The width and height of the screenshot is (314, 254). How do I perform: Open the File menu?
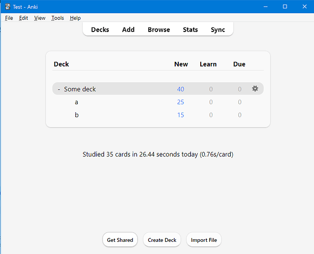pyautogui.click(x=9, y=18)
